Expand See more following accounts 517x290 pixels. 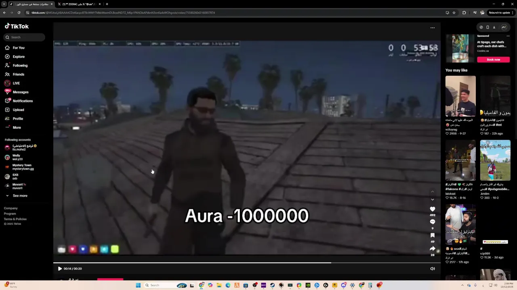point(20,196)
